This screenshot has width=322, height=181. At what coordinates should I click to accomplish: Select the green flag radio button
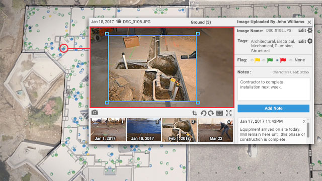coord(264,60)
